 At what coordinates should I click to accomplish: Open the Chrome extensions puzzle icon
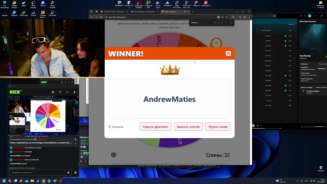click(x=233, y=17)
